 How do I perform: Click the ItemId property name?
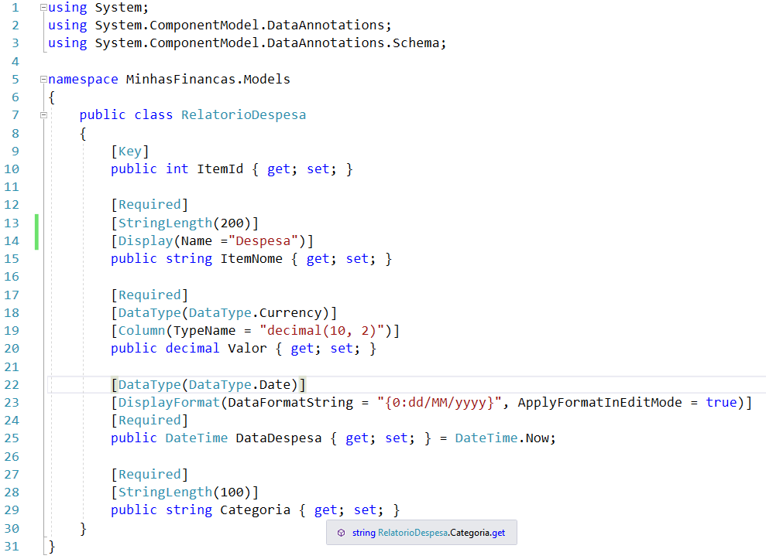(220, 169)
